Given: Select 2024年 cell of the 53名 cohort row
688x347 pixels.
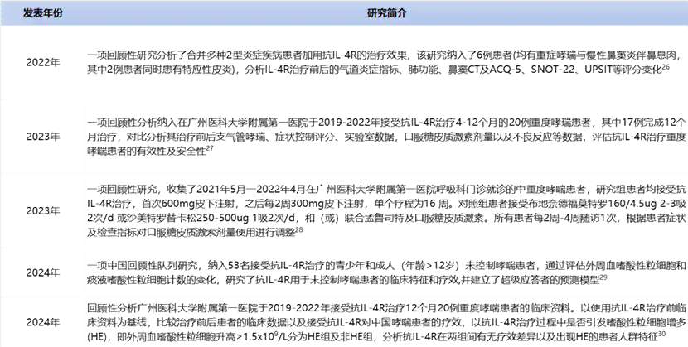Looking at the screenshot, I should 43,273.
